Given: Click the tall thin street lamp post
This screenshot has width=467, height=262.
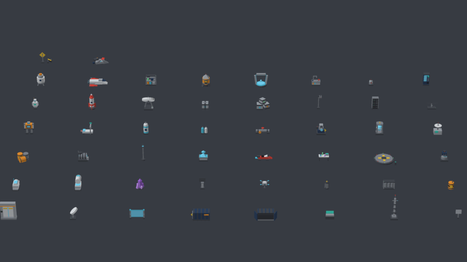Looking at the screenshot, I should click(319, 102).
